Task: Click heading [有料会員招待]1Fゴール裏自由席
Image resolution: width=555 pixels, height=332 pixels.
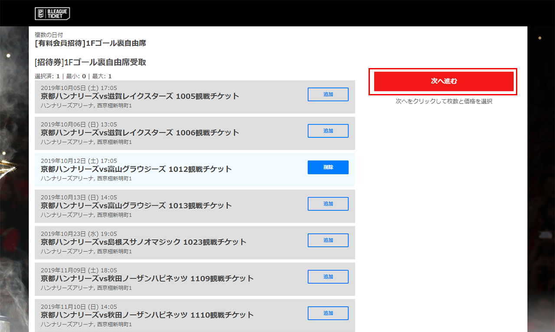Action: tap(90, 43)
